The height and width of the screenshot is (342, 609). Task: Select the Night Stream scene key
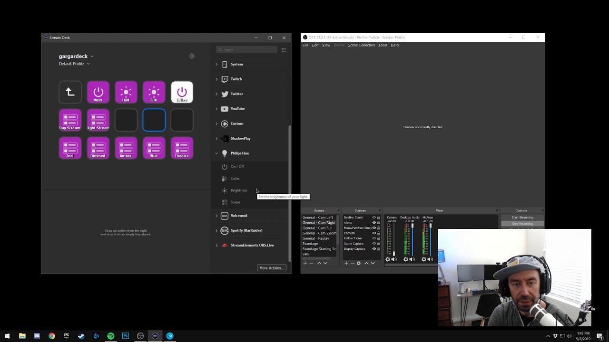point(98,120)
